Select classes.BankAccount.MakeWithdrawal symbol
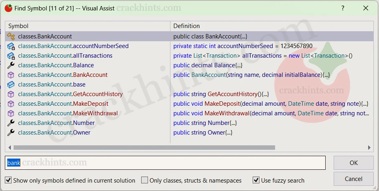 (x=68, y=113)
